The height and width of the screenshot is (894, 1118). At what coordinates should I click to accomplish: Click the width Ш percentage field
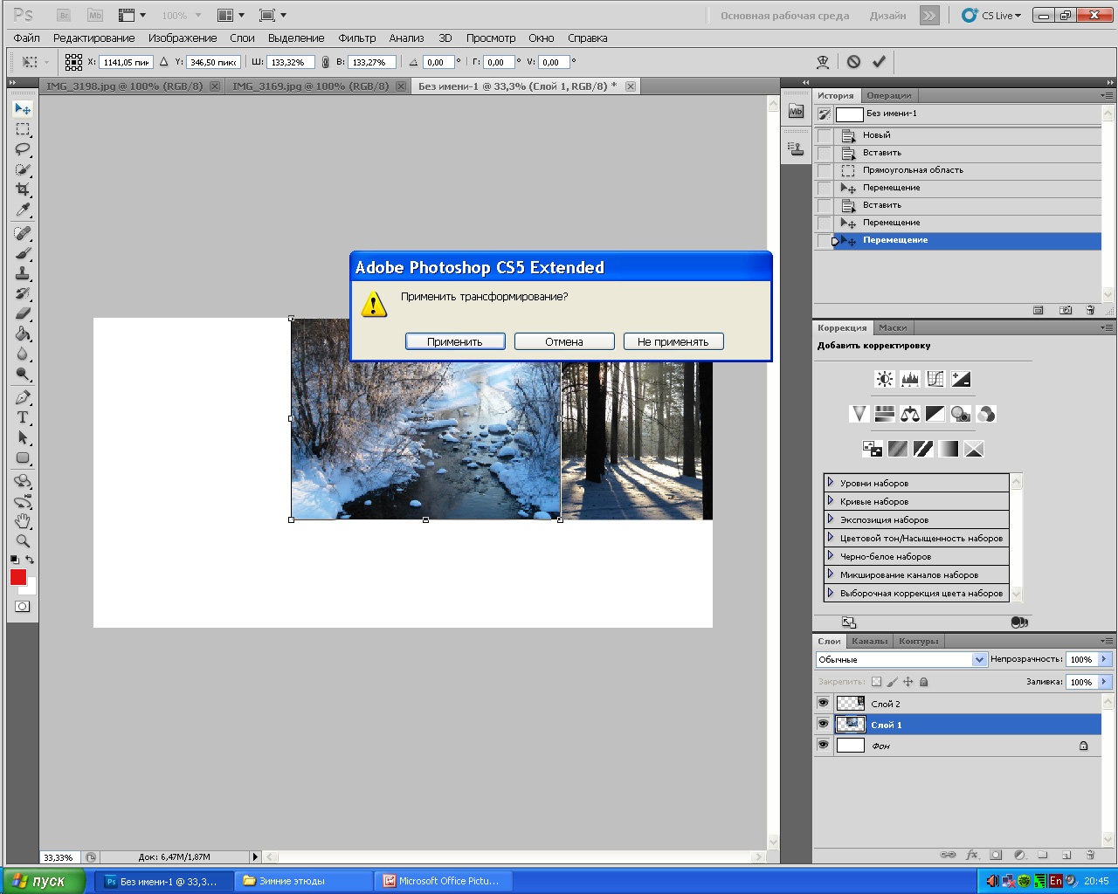pyautogui.click(x=293, y=62)
